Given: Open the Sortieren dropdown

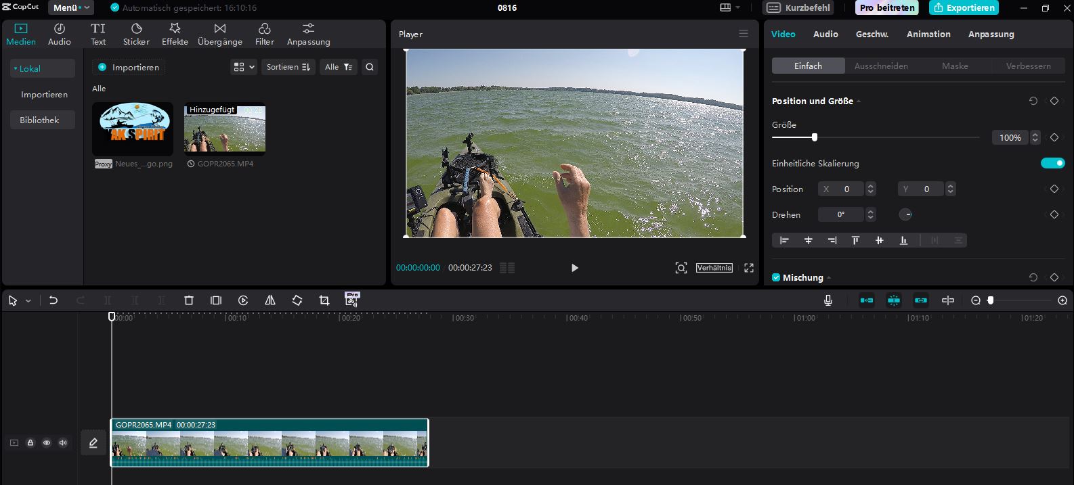Looking at the screenshot, I should [288, 67].
